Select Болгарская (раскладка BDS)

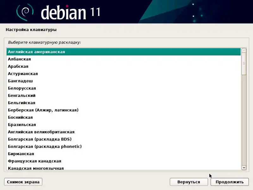[124, 139]
